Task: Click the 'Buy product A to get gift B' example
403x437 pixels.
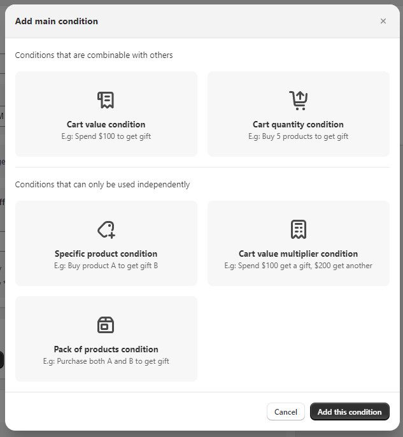Action: (x=106, y=266)
